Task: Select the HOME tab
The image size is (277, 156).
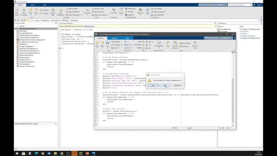Action: click(x=20, y=5)
